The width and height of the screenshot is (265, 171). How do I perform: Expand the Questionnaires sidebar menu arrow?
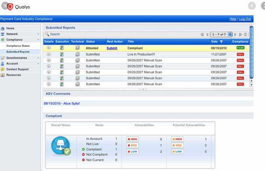click(x=38, y=58)
